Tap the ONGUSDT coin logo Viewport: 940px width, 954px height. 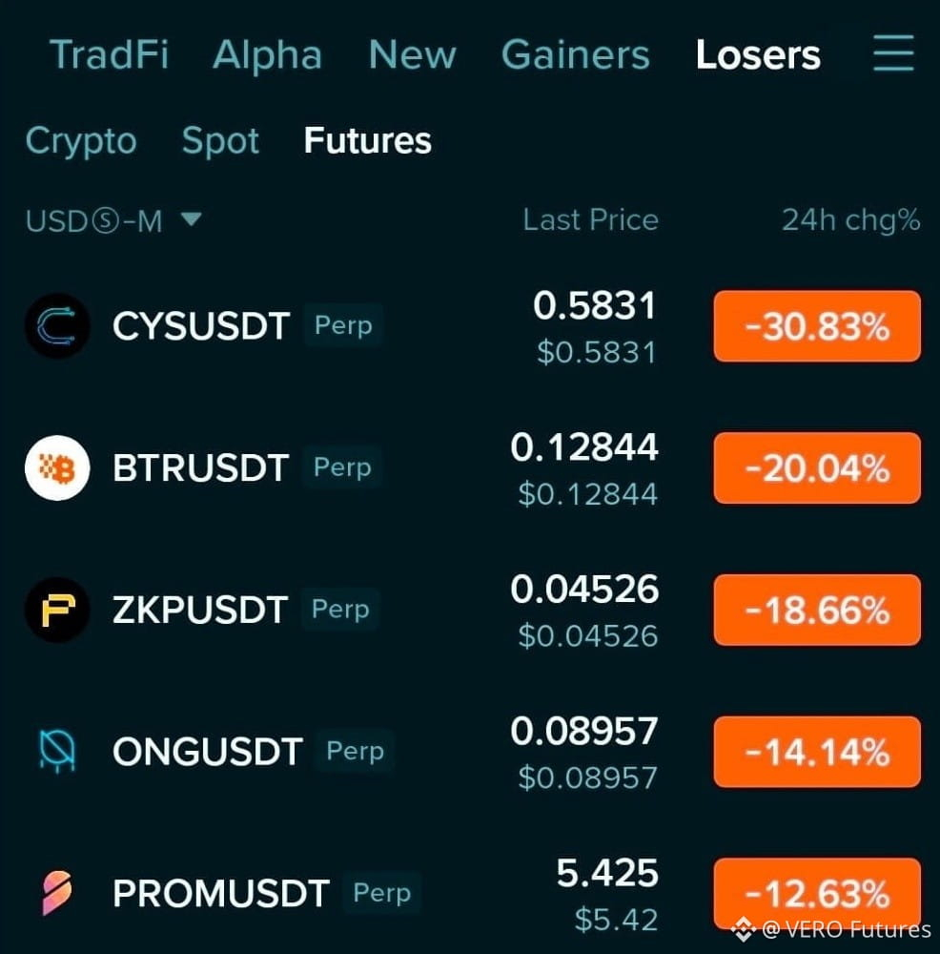click(57, 752)
